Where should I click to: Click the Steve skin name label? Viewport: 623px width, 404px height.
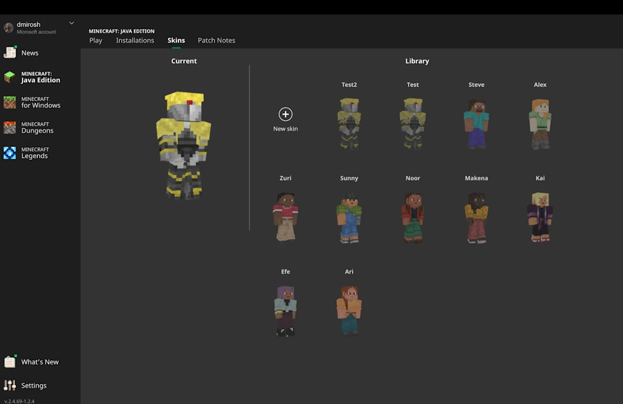[476, 85]
